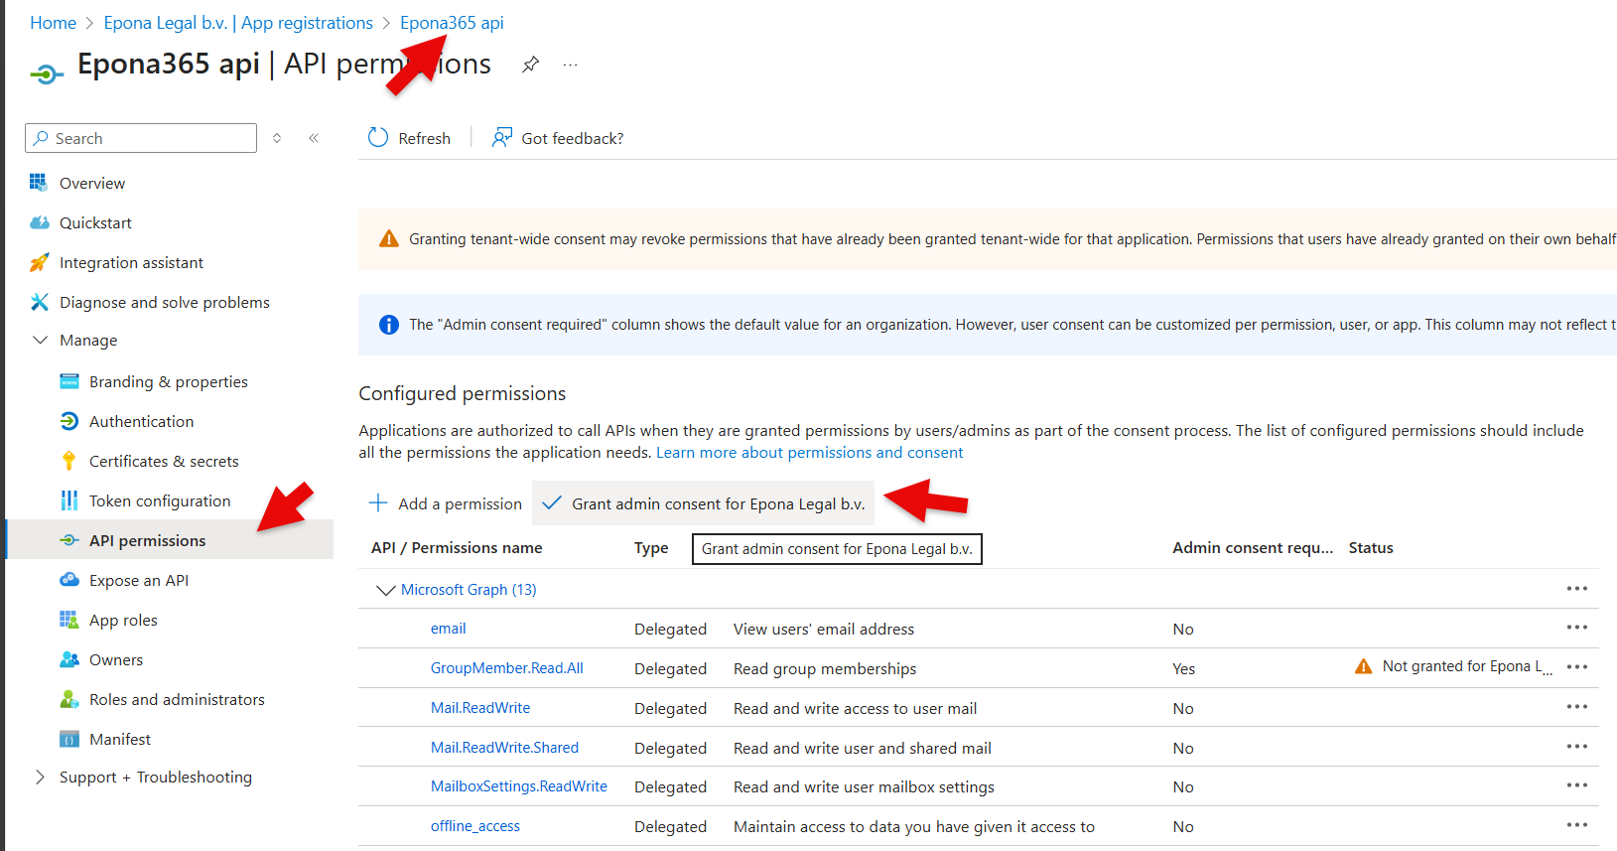Image resolution: width=1617 pixels, height=851 pixels.
Task: Expand Support + Troubleshooting section
Action: [41, 778]
